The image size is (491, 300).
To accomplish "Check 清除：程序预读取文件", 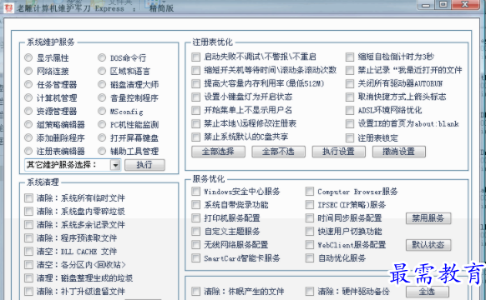I will click(x=28, y=238).
